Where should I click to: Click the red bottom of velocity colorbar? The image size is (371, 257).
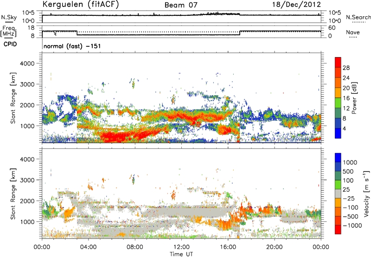(x=338, y=230)
